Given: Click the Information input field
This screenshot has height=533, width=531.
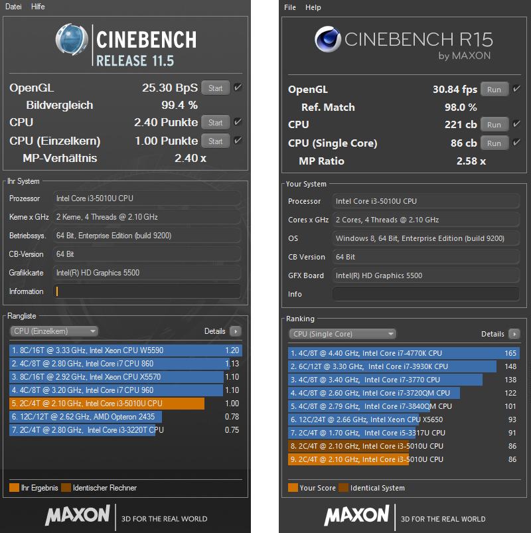Looking at the screenshot, I should [147, 291].
